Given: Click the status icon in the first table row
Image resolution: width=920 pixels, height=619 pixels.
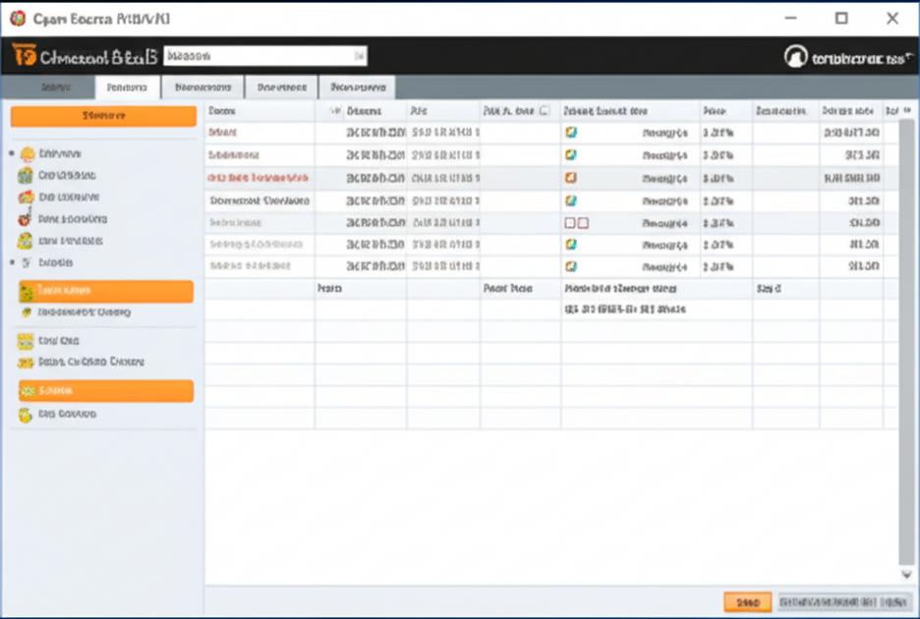Looking at the screenshot, I should click(570, 132).
